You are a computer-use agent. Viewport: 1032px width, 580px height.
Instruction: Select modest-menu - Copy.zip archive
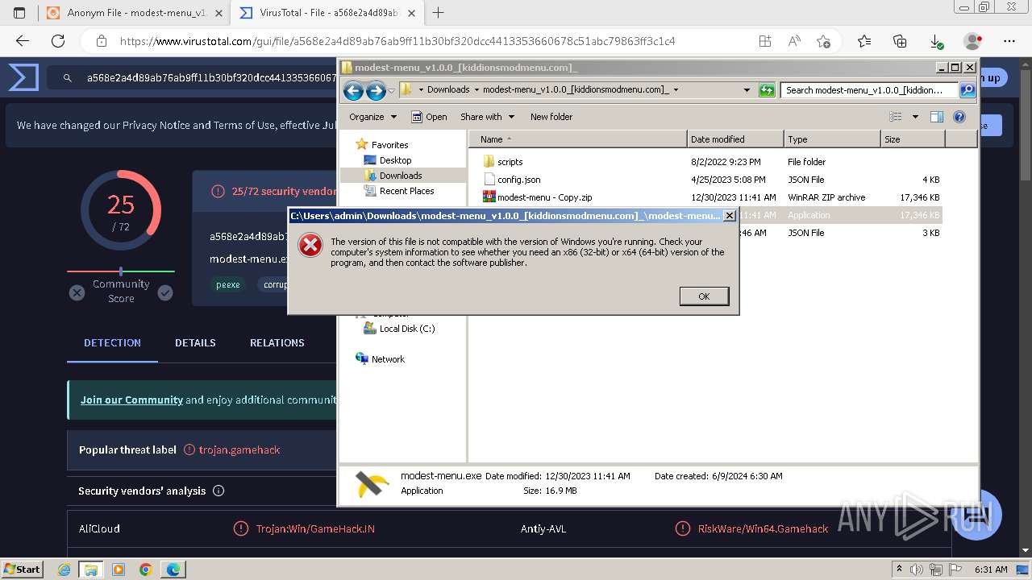tap(544, 197)
